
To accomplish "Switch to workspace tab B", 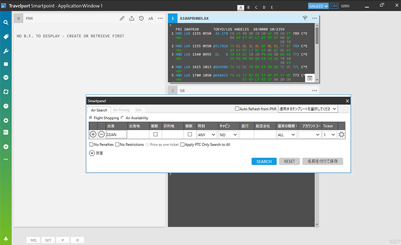I will pyautogui.click(x=248, y=8).
